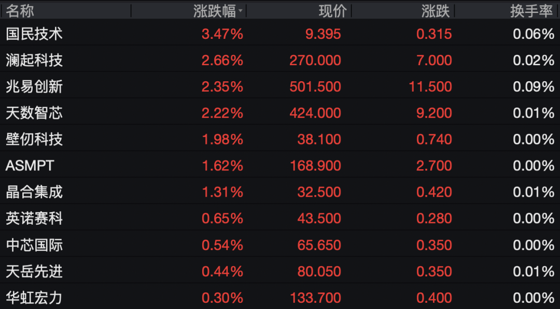
Task: Click the 换手率 column header
Action: (x=531, y=11)
